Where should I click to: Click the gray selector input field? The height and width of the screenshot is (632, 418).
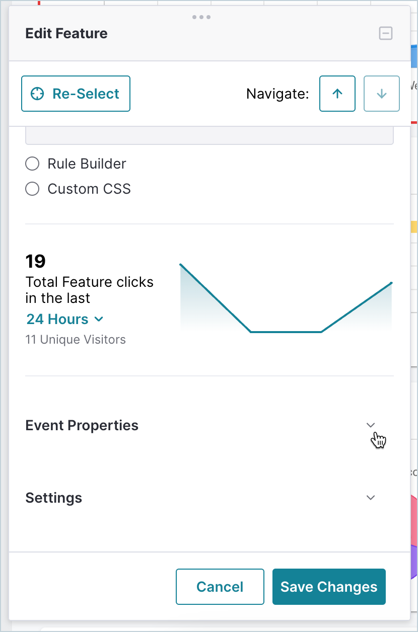pos(210,136)
